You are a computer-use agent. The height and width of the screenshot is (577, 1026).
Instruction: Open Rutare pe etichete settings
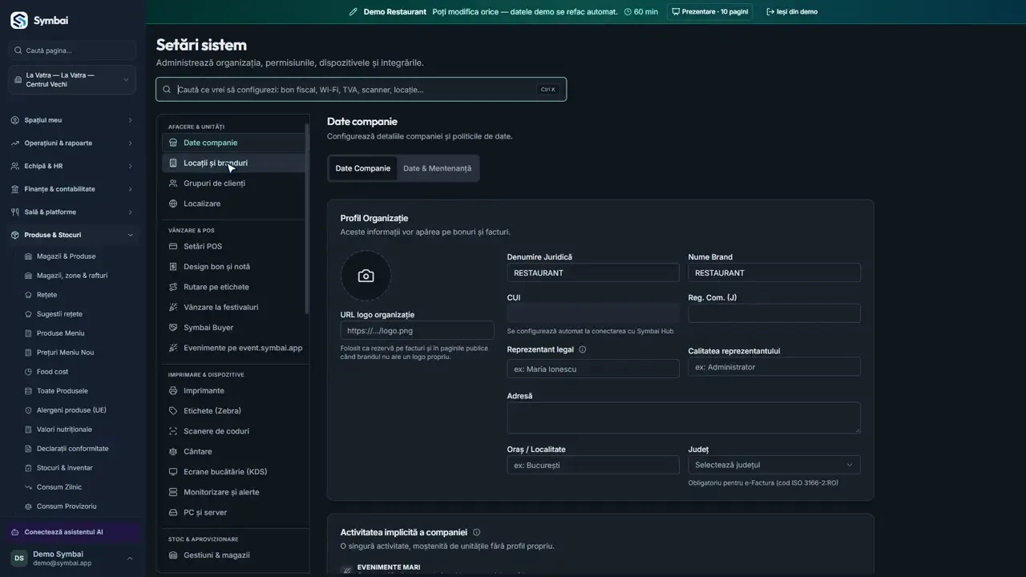click(234, 287)
